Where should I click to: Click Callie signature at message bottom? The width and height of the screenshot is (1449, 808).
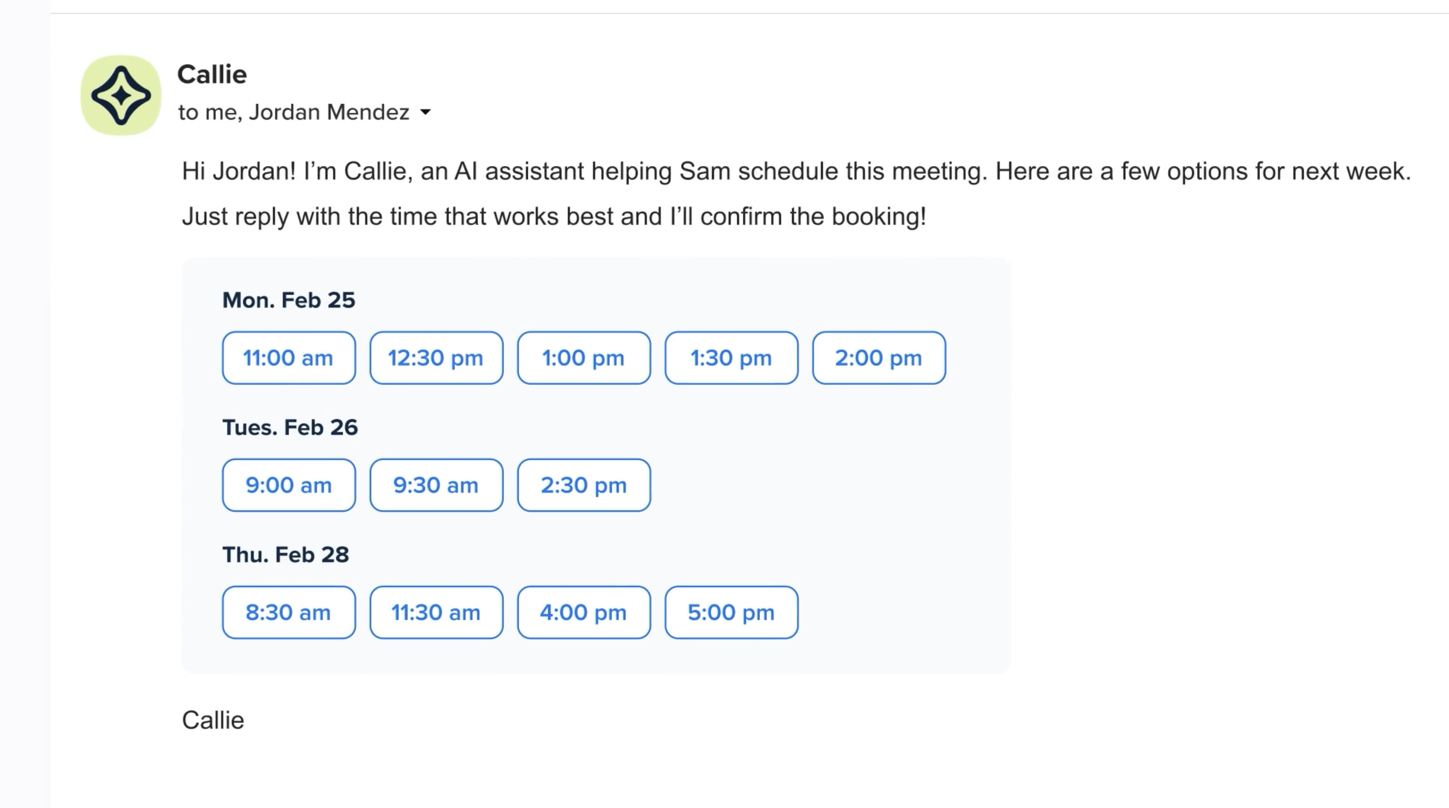coord(213,720)
